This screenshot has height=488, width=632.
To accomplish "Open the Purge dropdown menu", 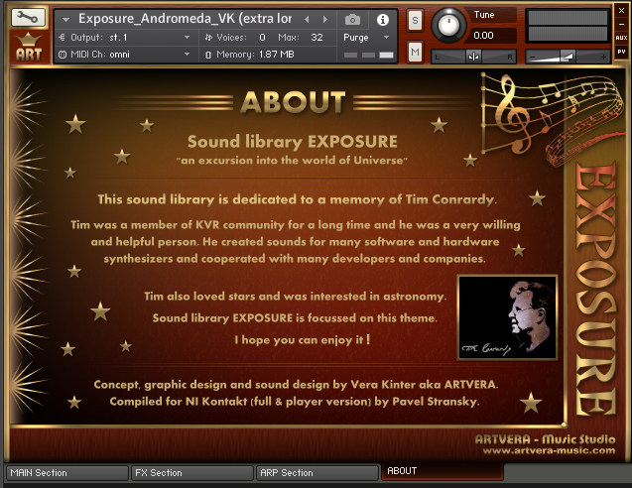I will coord(366,38).
